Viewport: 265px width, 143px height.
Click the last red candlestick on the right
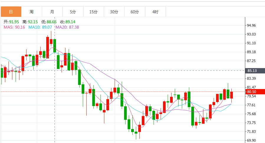[232, 95]
